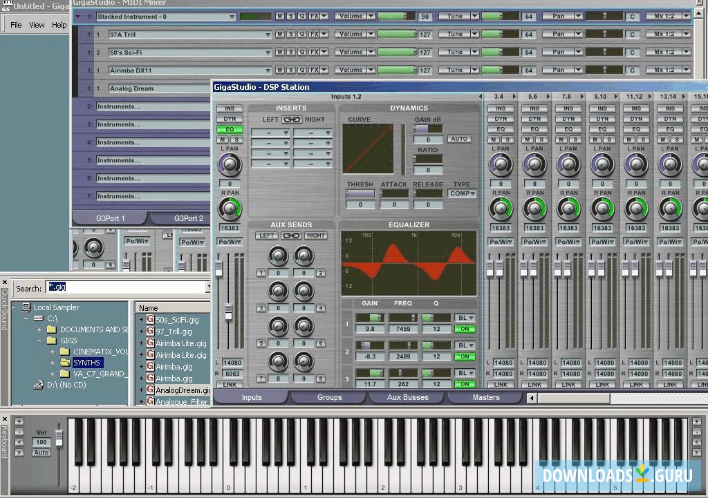Click the EQ button on Inputs 1,2 strip
Screen dimensions: 708x498
(x=230, y=128)
